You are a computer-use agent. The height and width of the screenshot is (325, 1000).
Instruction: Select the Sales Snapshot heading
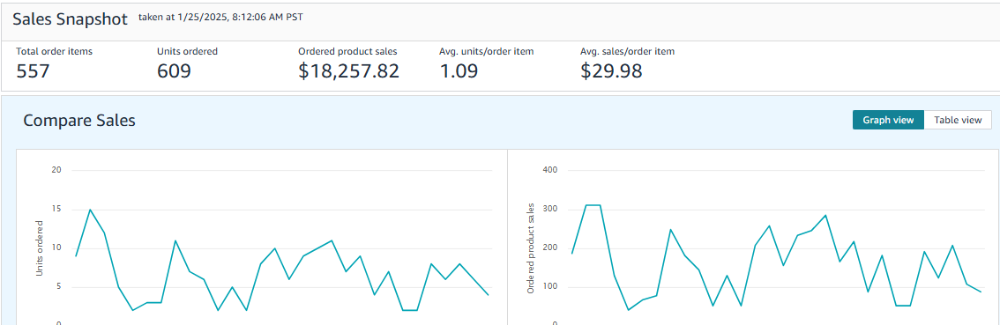[71, 19]
